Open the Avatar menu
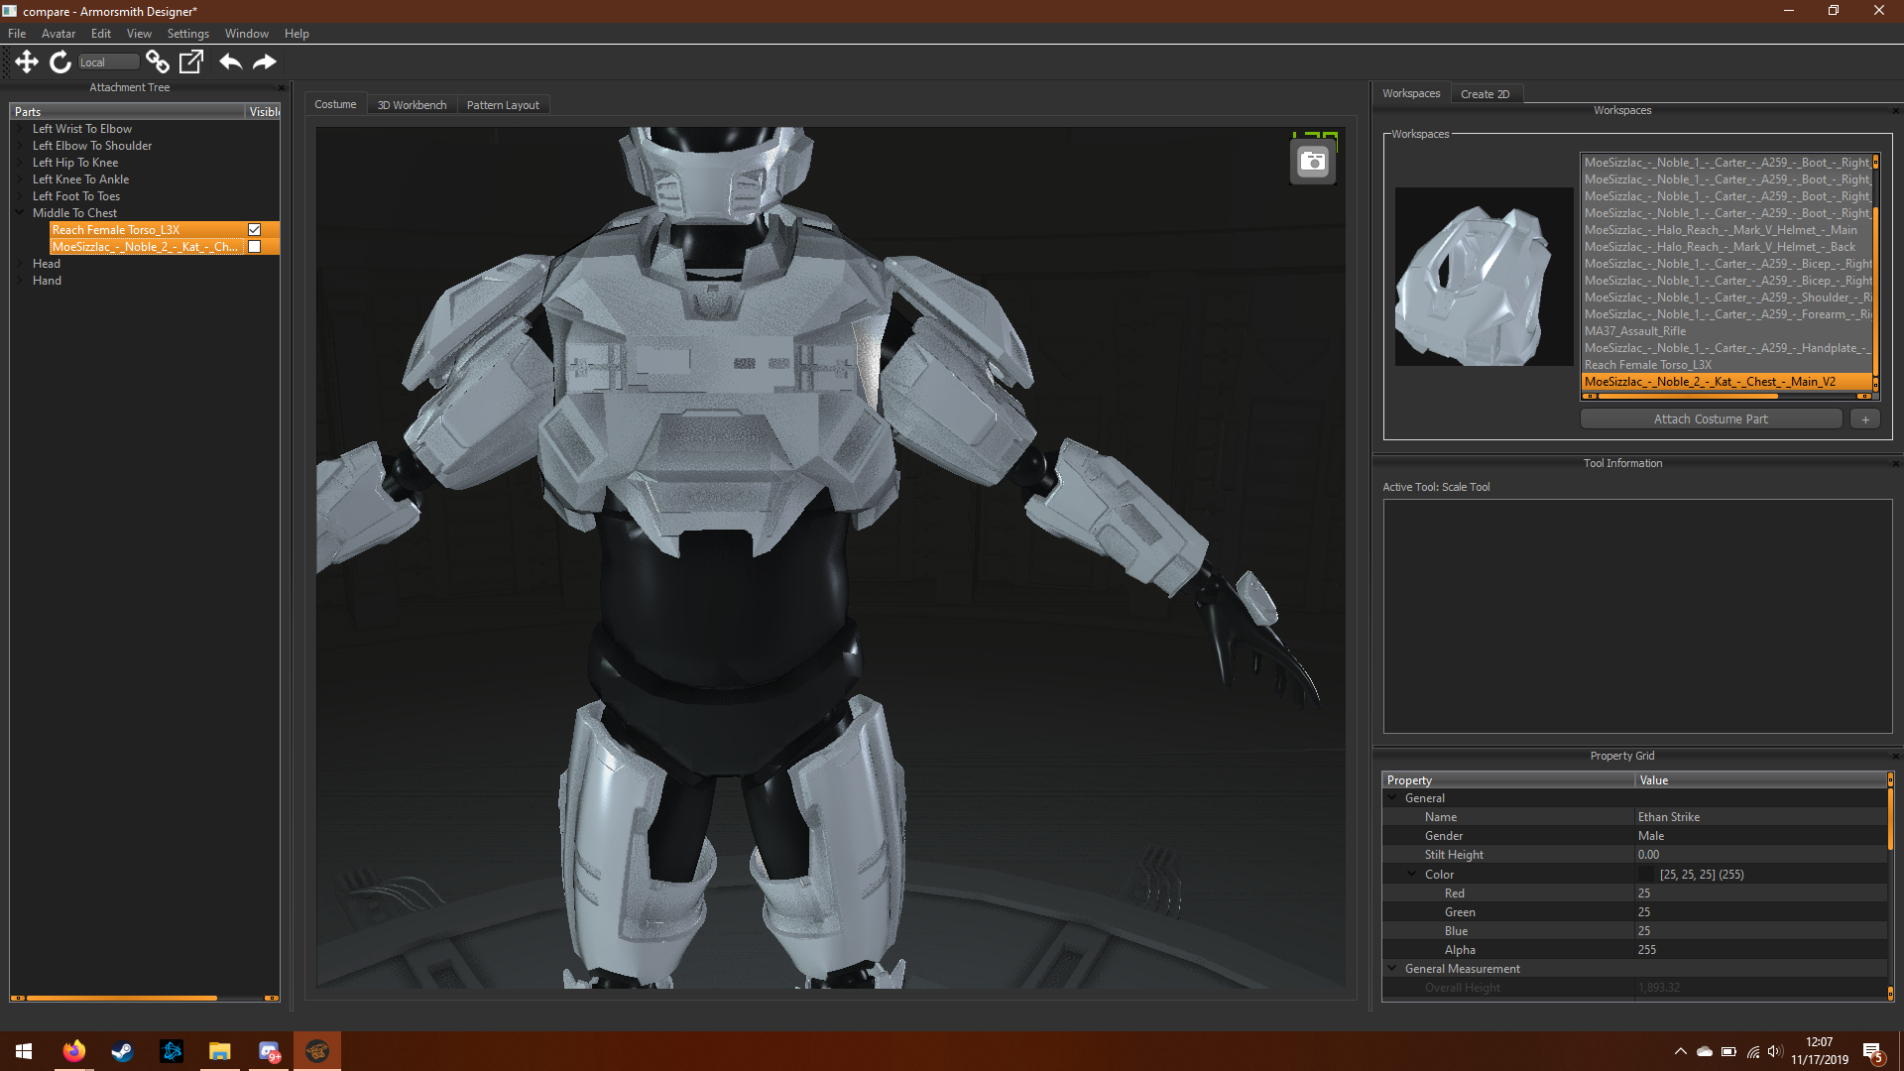 tap(59, 34)
